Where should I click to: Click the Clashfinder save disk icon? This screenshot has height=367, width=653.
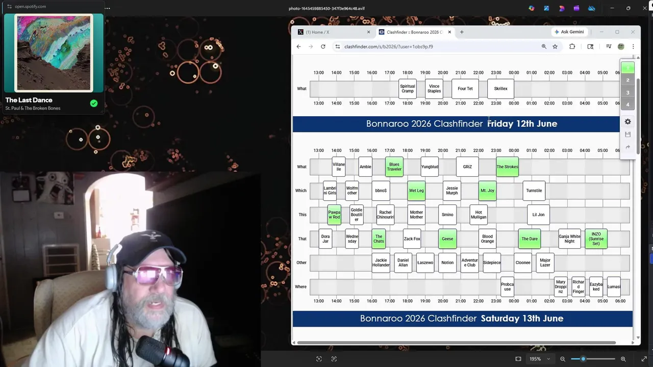pyautogui.click(x=627, y=135)
